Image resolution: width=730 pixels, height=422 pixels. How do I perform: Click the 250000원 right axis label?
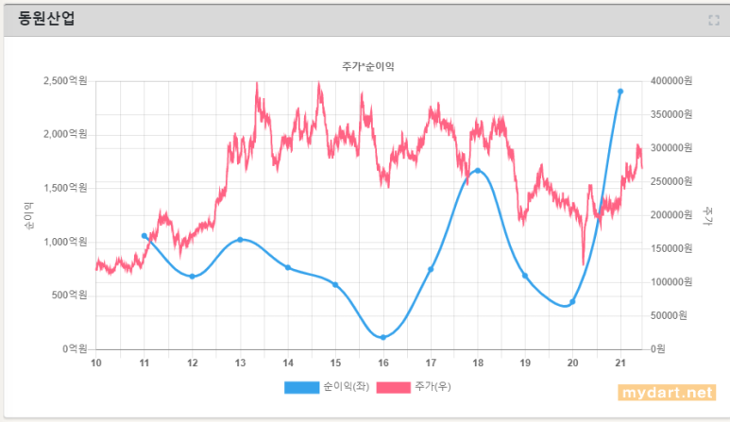click(671, 181)
